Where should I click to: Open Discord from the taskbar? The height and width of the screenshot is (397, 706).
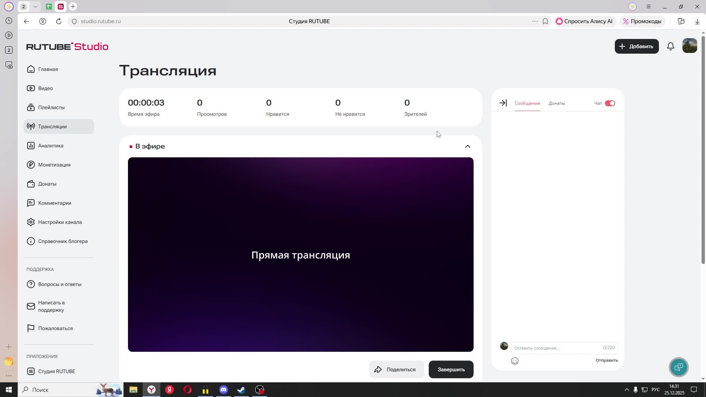click(x=224, y=390)
